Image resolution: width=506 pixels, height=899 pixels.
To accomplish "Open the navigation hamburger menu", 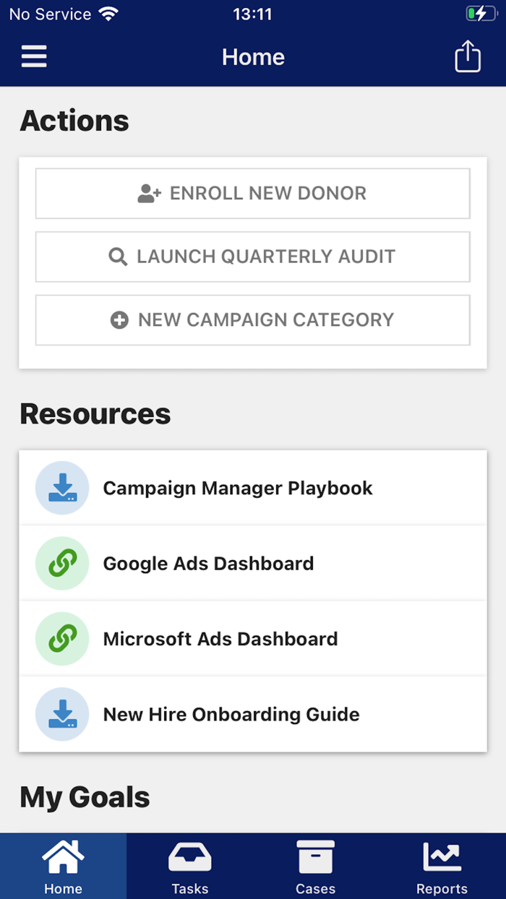I will click(x=33, y=56).
